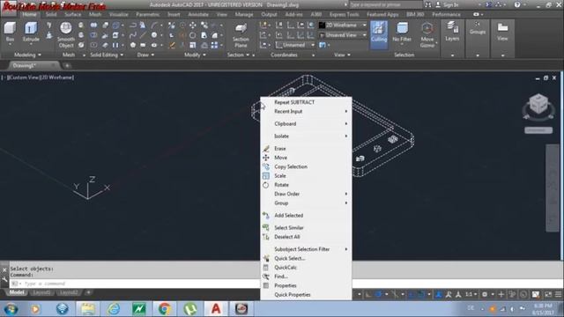The height and width of the screenshot is (317, 564).
Task: Open the Unsaved View dropdown
Action: [343, 35]
